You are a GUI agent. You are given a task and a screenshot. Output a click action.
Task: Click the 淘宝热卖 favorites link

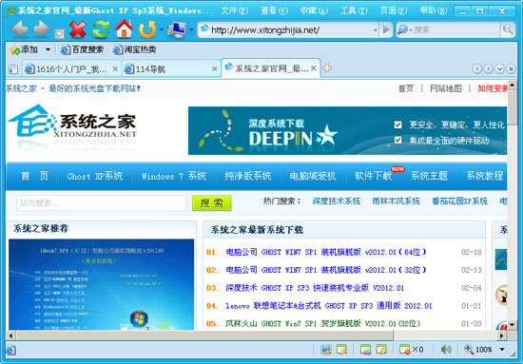[135, 50]
